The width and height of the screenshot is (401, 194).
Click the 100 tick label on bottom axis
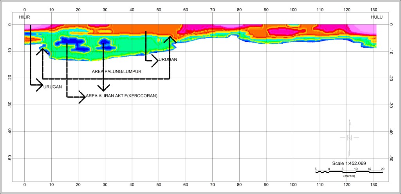(x=293, y=187)
